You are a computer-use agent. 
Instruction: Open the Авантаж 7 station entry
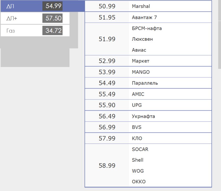tap(144, 17)
